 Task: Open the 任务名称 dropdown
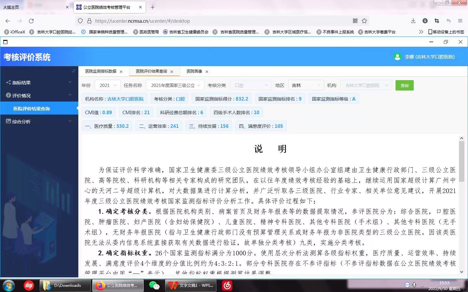[x=175, y=85]
